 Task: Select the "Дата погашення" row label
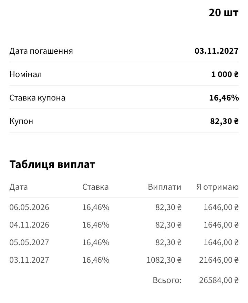(41, 51)
